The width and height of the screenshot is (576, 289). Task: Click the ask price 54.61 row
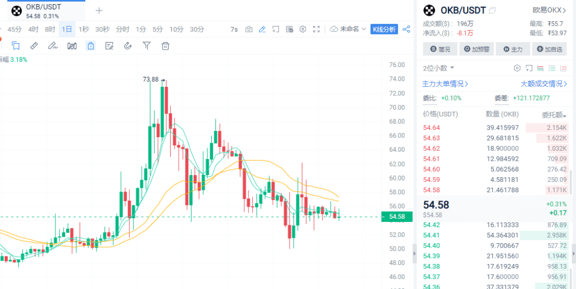pyautogui.click(x=495, y=159)
